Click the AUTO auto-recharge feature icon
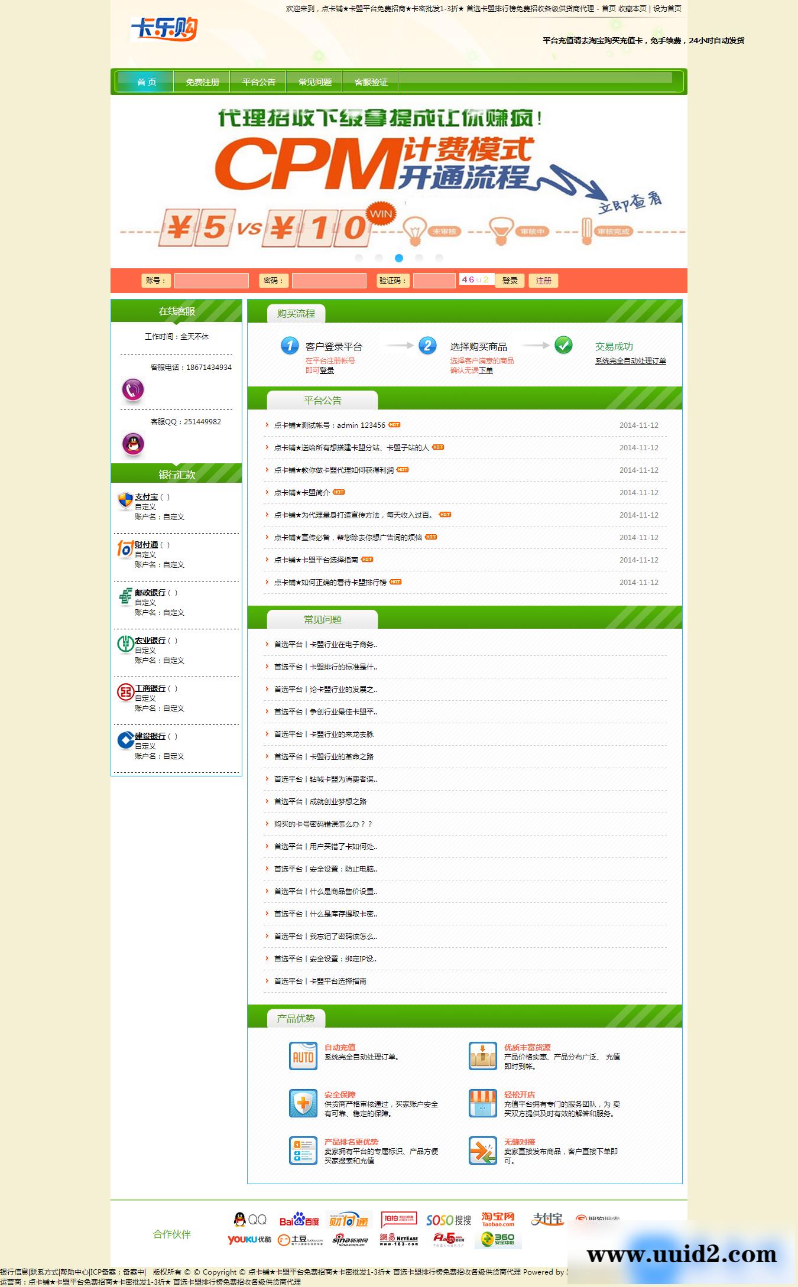 coord(303,1057)
